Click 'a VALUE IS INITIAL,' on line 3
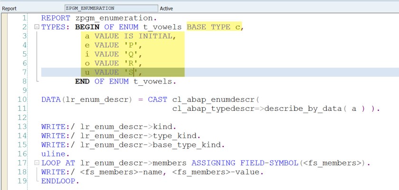This screenshot has height=190, width=399. [130, 36]
